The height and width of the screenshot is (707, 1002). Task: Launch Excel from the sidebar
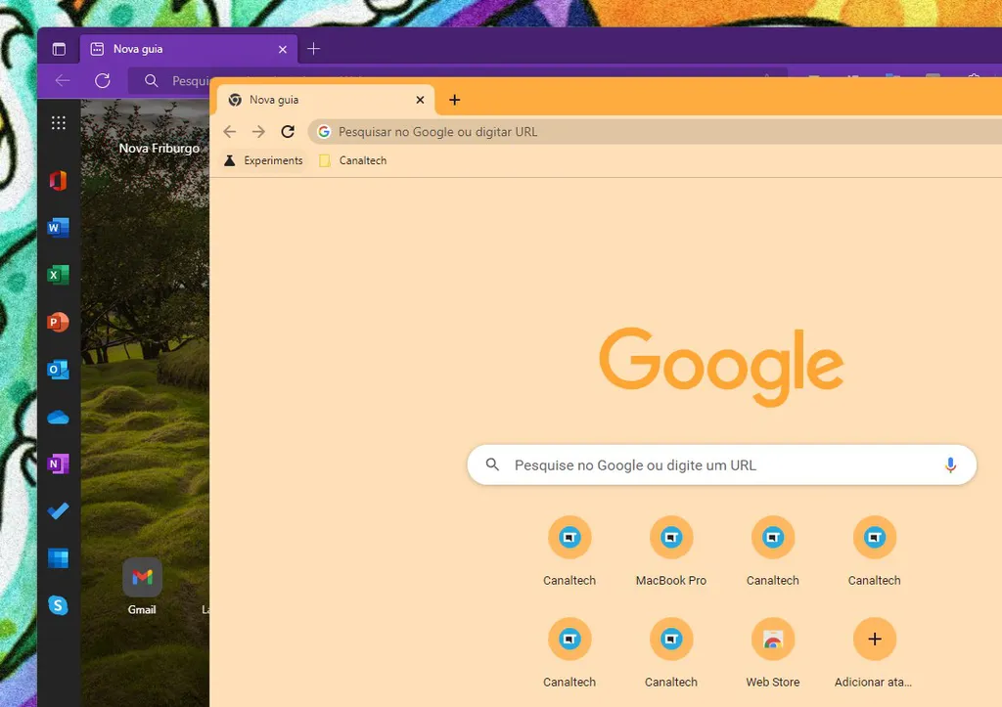(58, 275)
